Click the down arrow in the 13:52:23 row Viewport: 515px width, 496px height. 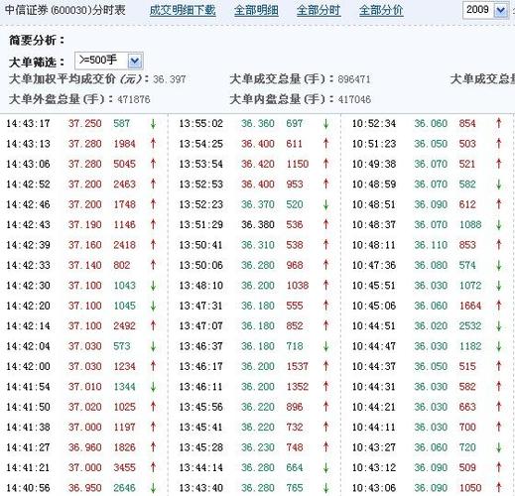tap(325, 204)
